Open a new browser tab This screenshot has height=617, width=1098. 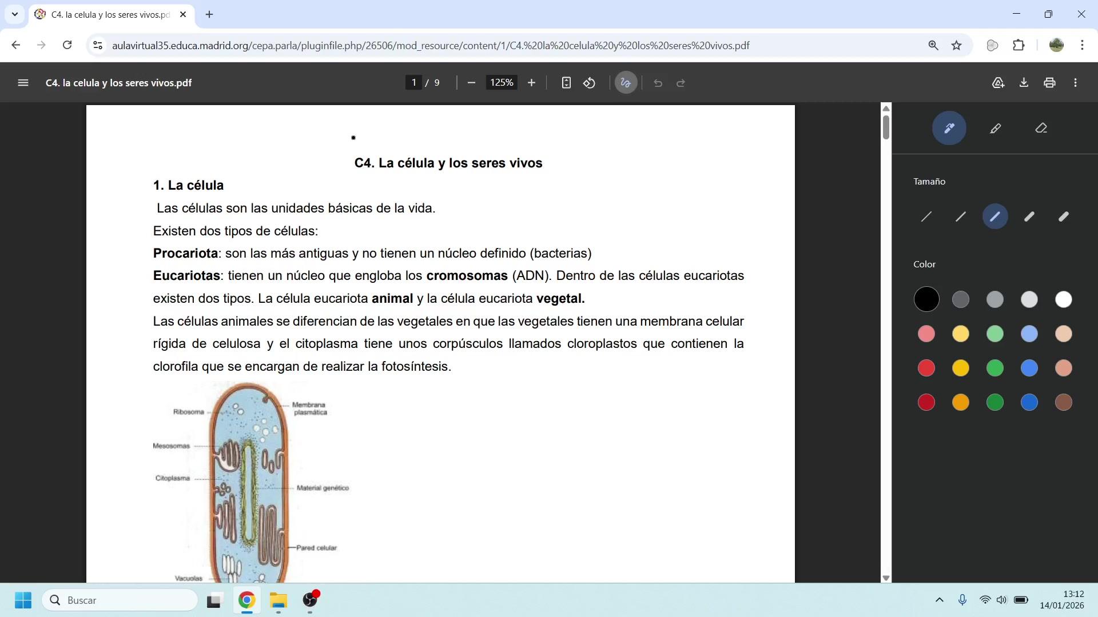pyautogui.click(x=209, y=15)
